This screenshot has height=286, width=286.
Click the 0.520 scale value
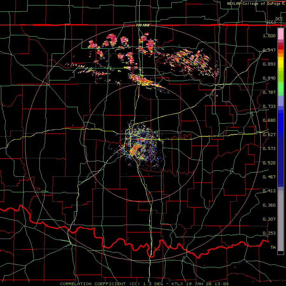click(269, 163)
